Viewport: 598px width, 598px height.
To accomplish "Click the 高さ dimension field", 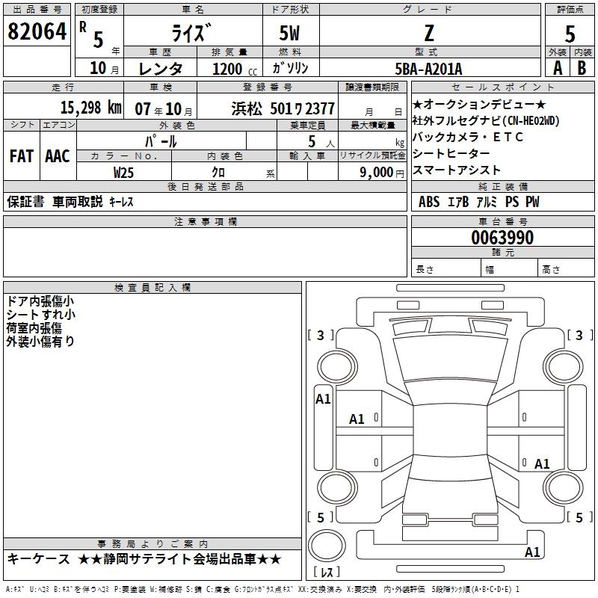I will click(x=567, y=268).
